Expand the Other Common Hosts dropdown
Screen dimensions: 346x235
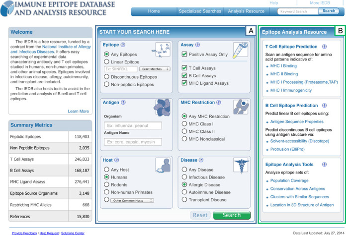[x=132, y=201]
